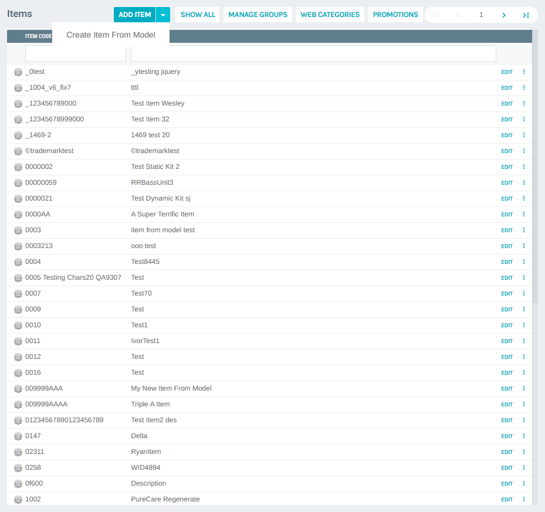Click the gear icon for item 1002

click(18, 500)
